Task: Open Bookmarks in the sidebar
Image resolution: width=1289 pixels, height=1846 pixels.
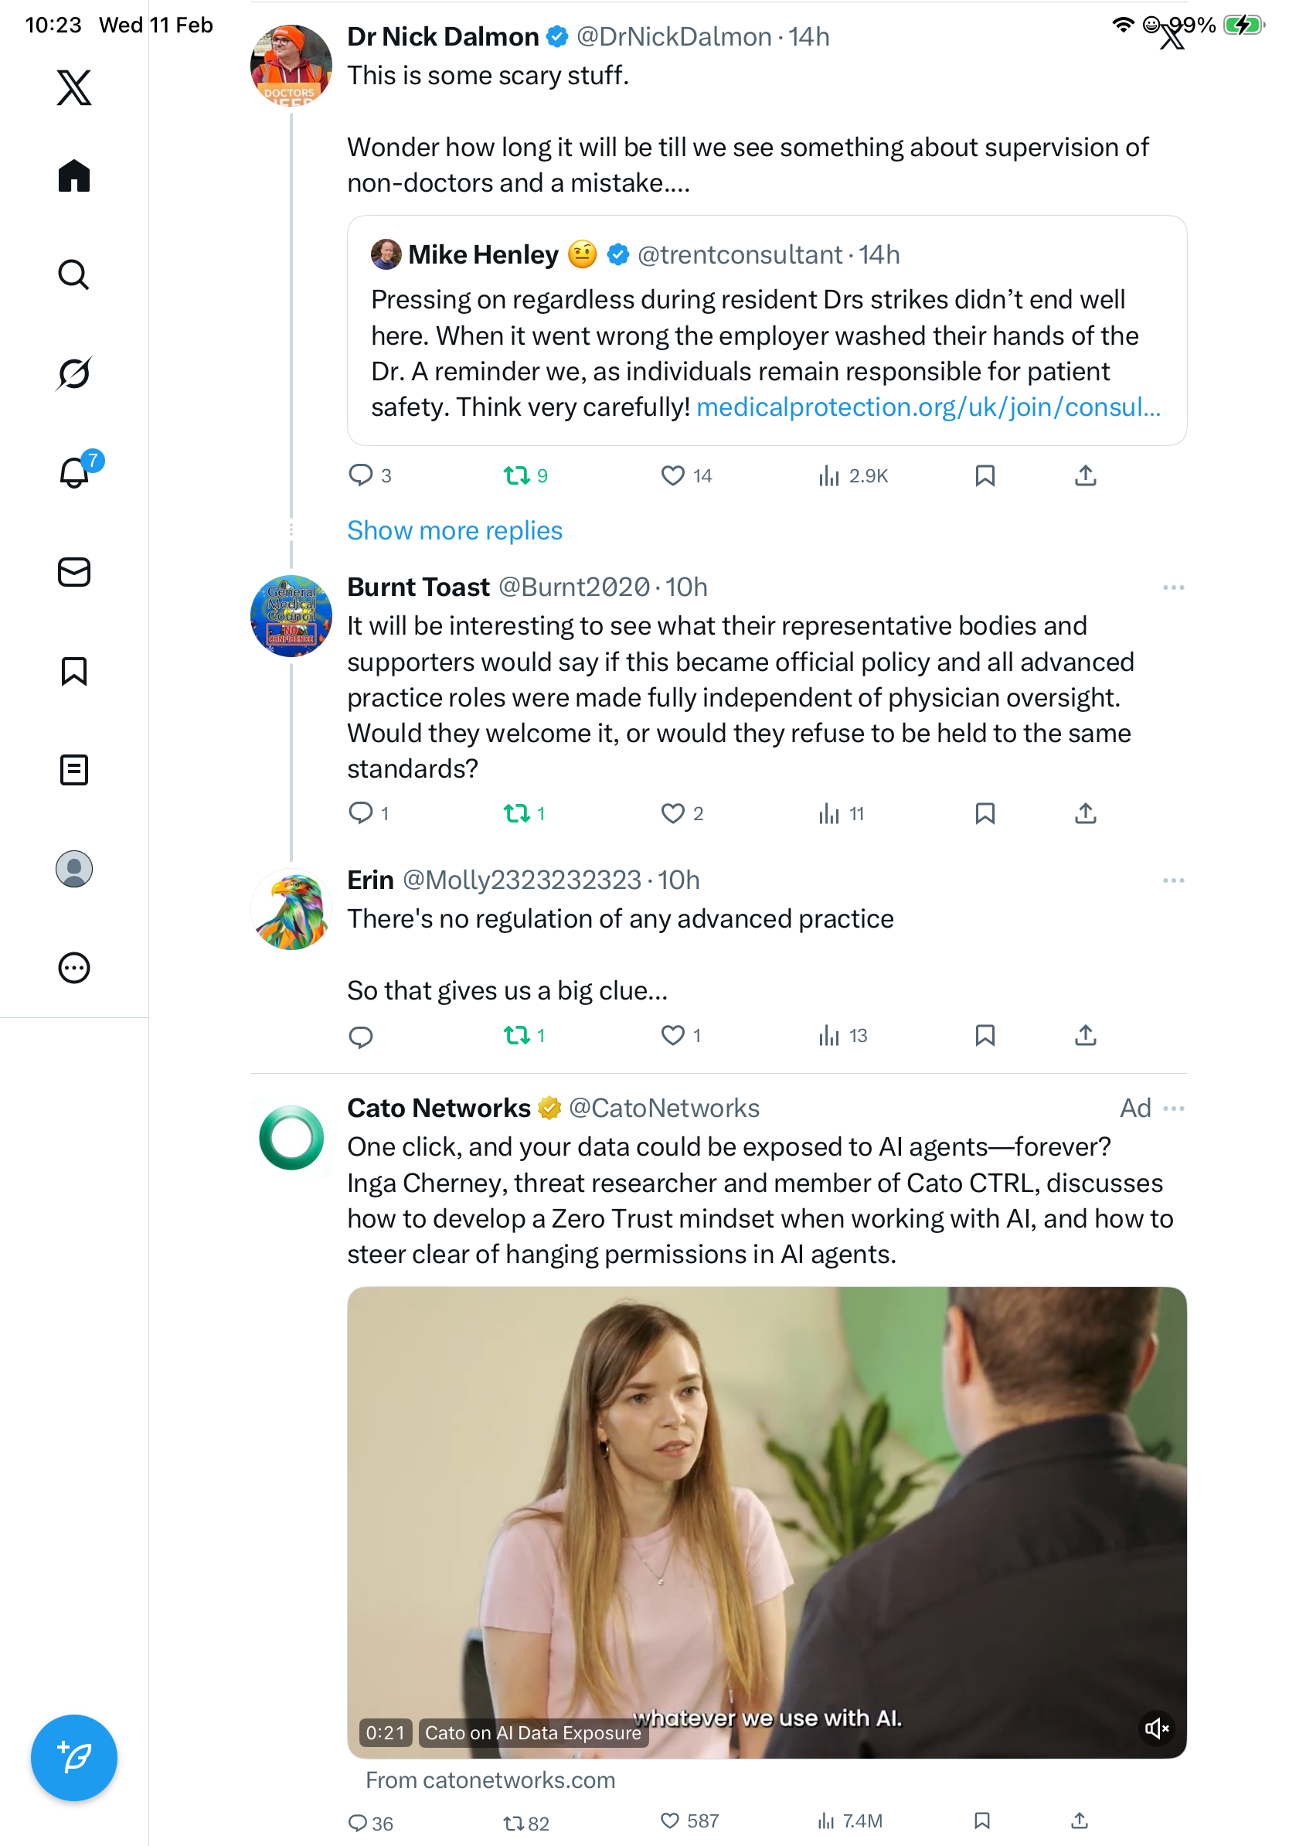Action: coord(74,670)
